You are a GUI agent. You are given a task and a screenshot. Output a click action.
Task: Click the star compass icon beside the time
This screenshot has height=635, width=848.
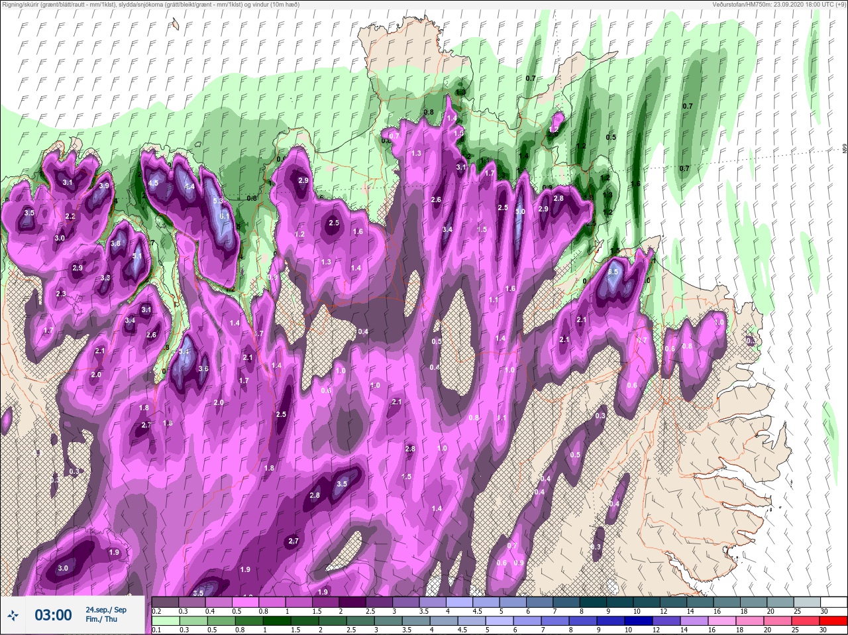(13, 615)
